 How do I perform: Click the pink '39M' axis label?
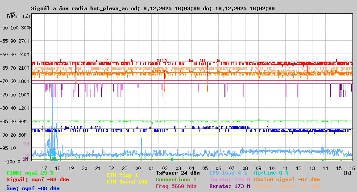click(x=26, y=144)
